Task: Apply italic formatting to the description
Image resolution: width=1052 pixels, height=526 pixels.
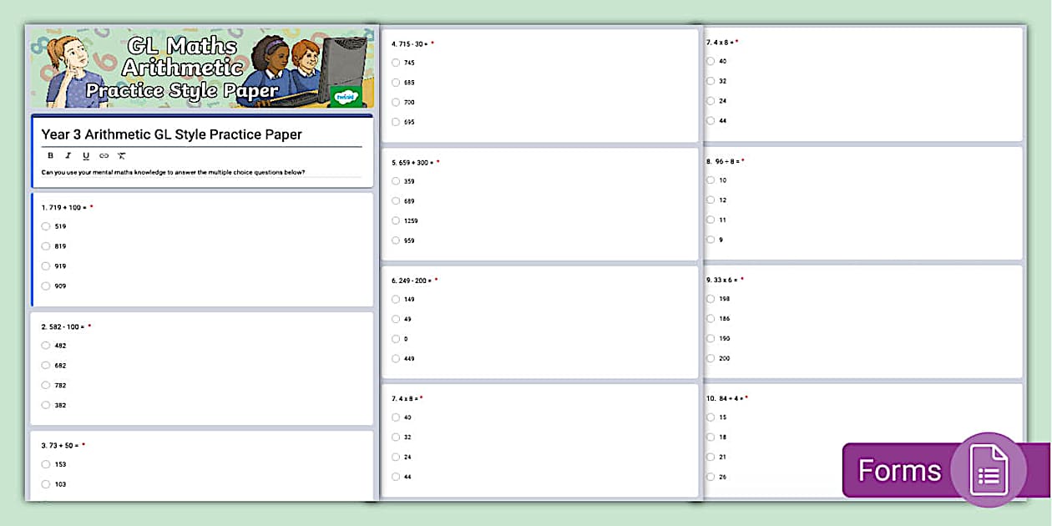Action: 68,155
